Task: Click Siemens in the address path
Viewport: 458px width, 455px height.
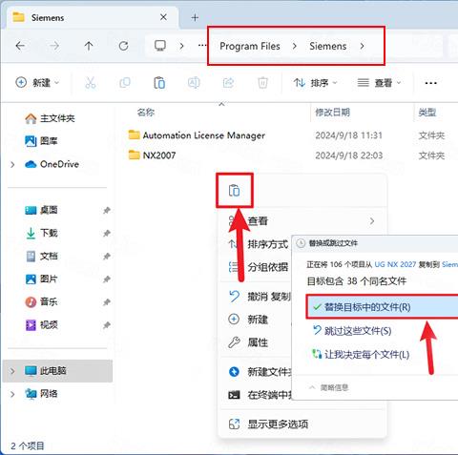Action: click(328, 46)
